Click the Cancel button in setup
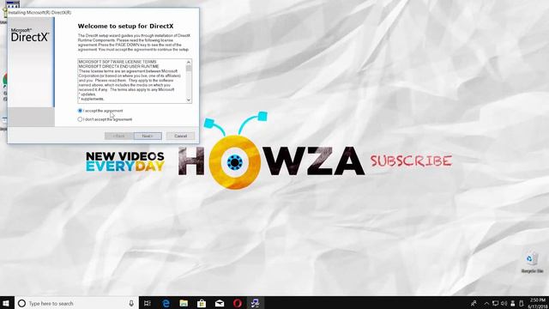Screen dimensions: 549x309 [181, 136]
